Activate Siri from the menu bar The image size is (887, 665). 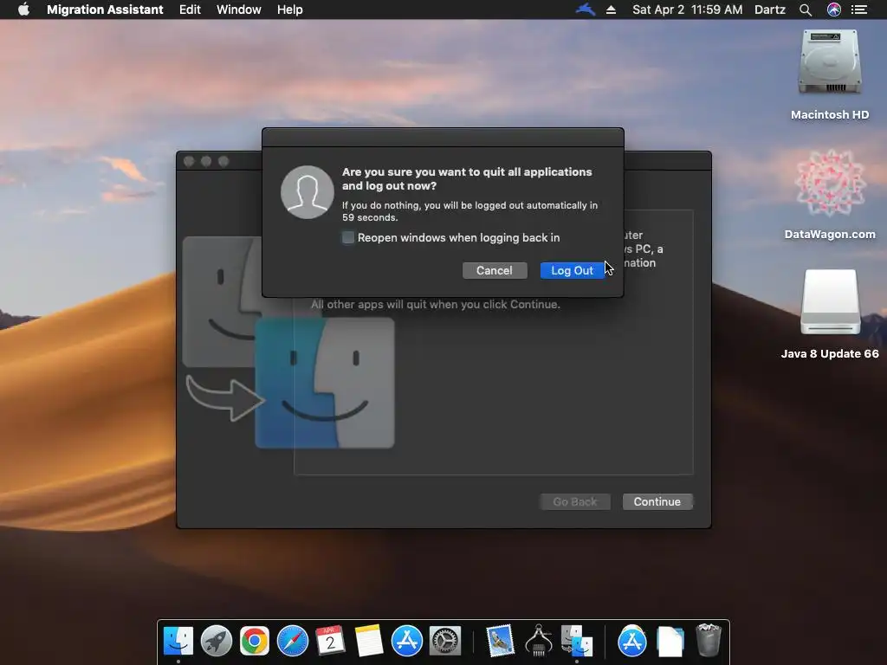(x=834, y=10)
